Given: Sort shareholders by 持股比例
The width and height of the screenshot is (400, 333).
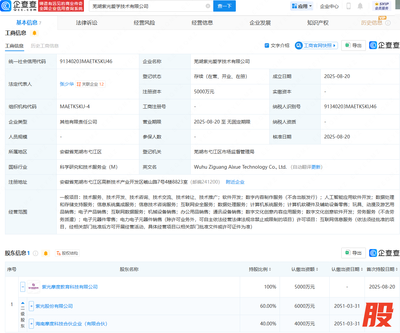Looking at the screenshot, I should 260,269.
